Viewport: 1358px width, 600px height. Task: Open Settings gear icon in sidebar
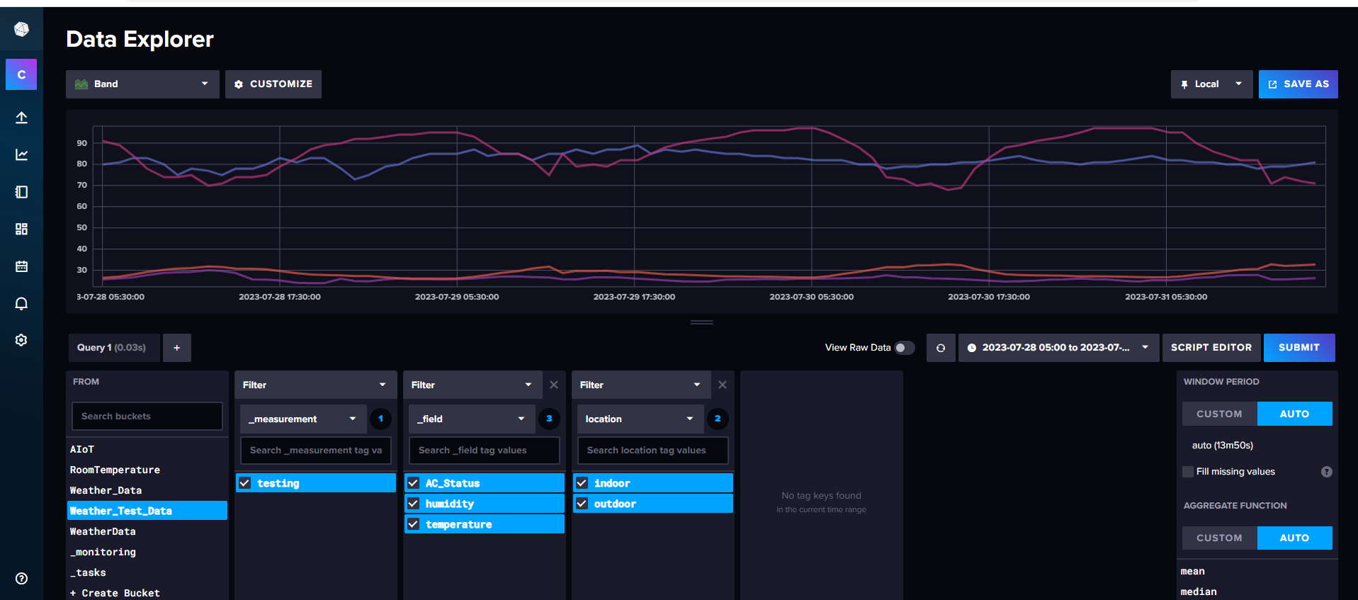tap(21, 340)
